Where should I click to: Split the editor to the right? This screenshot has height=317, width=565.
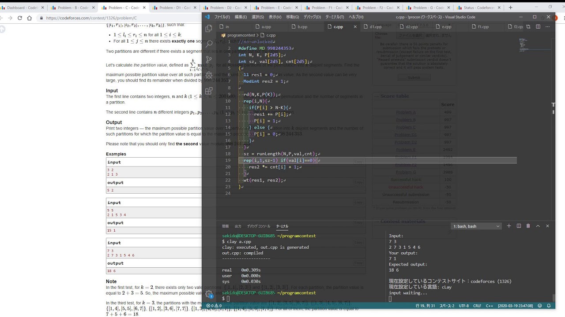[x=538, y=27]
